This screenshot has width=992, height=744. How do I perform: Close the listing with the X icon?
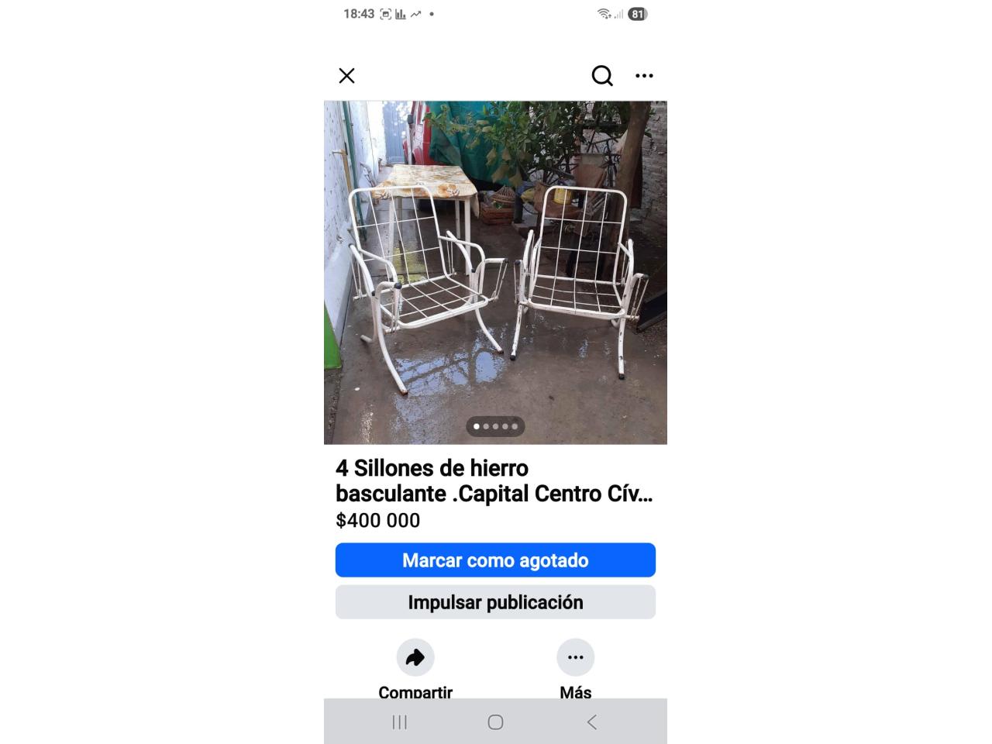pyautogui.click(x=346, y=75)
